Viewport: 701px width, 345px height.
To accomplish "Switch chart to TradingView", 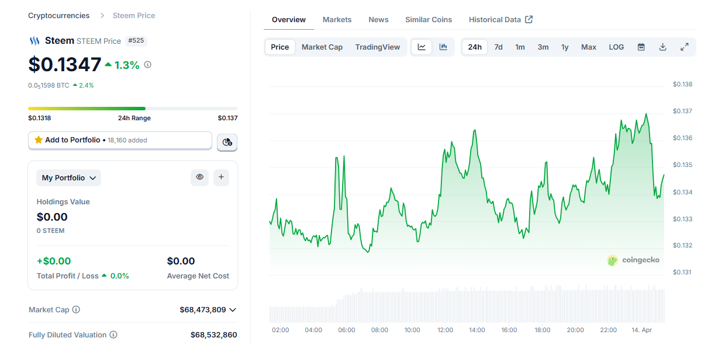I will click(378, 47).
